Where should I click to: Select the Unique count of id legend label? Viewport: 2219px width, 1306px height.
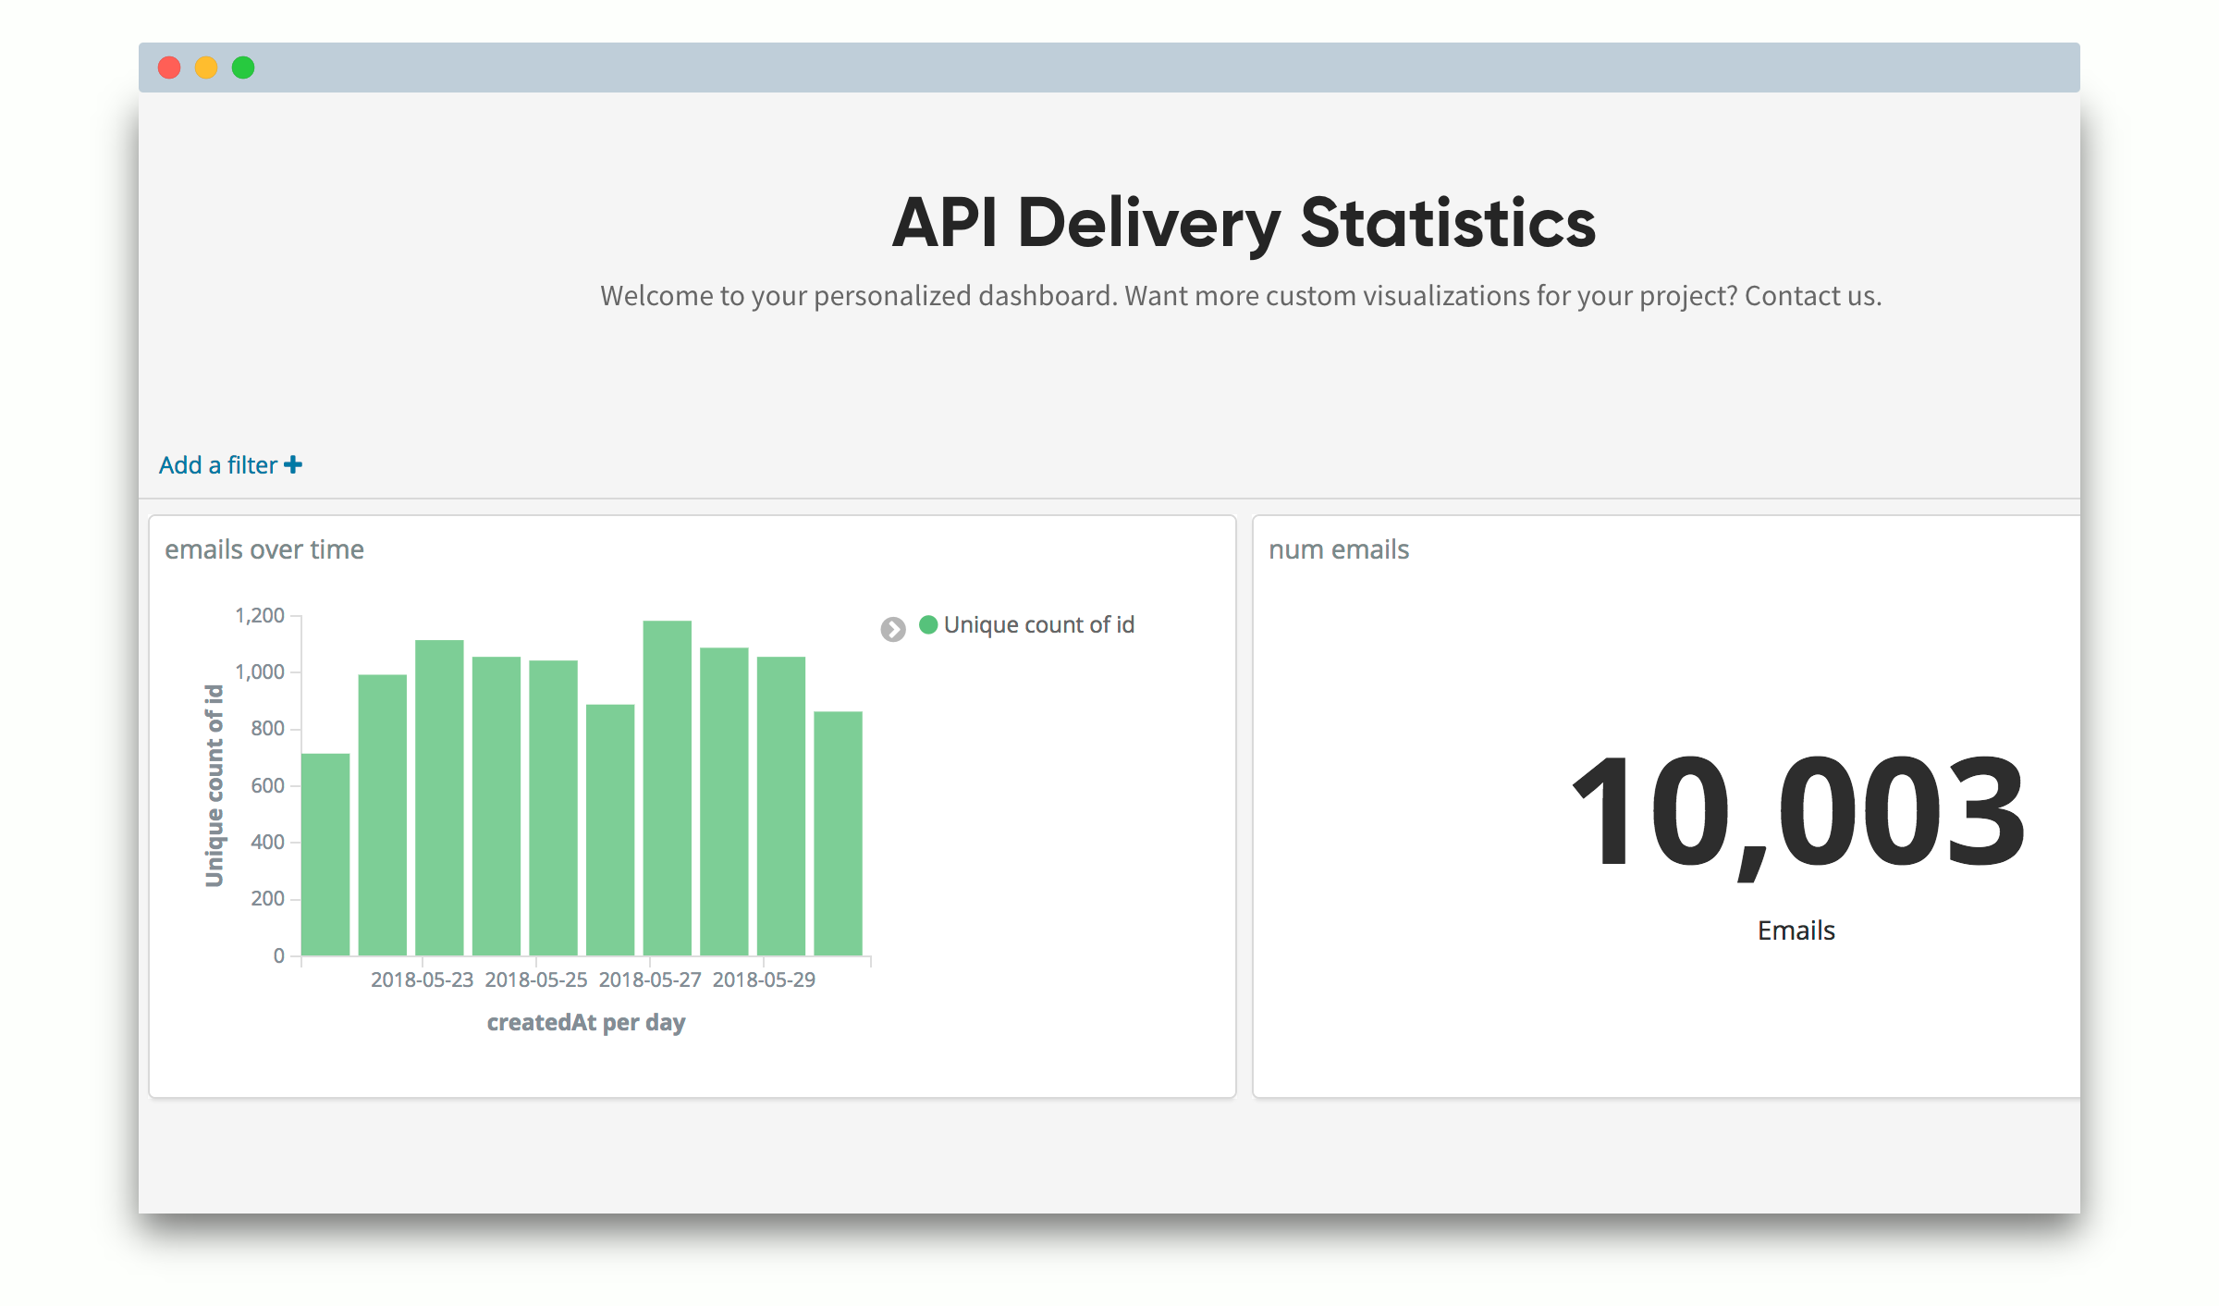tap(1038, 624)
